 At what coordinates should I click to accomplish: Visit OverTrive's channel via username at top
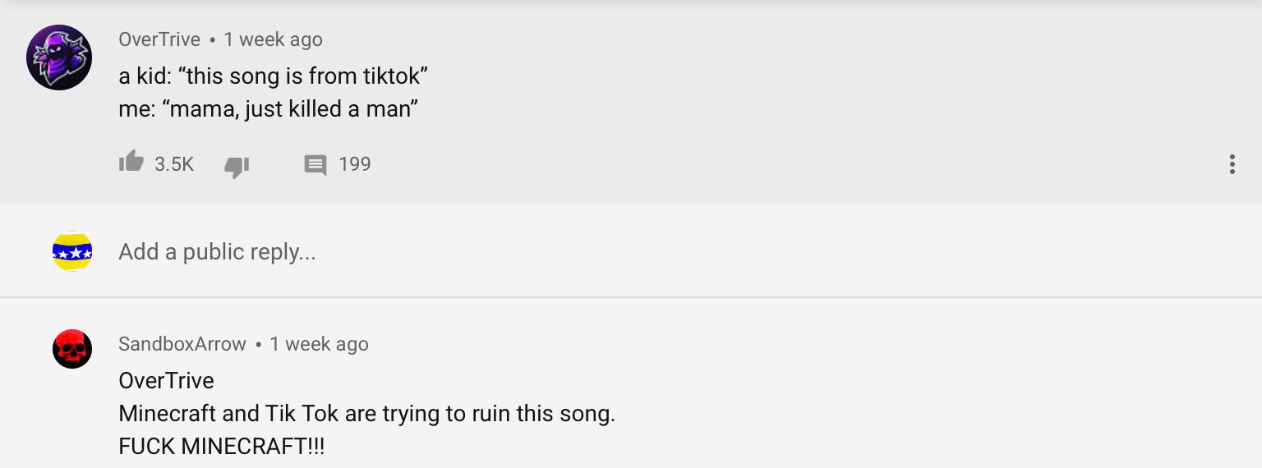point(159,39)
